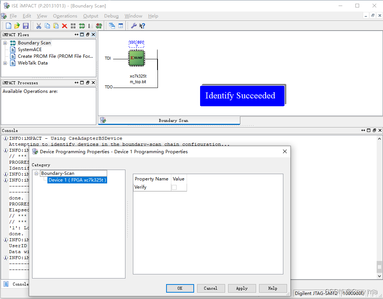Open a project using the folder icon
Image resolution: width=383 pixels, height=299 pixels.
(x=17, y=26)
